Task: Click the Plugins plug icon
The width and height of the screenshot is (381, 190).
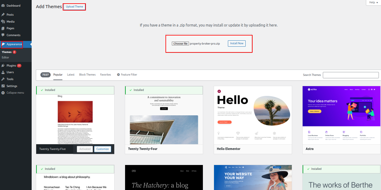Action: 3,66
